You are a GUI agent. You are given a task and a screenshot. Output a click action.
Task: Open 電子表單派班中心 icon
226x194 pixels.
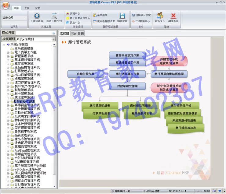(67, 18)
